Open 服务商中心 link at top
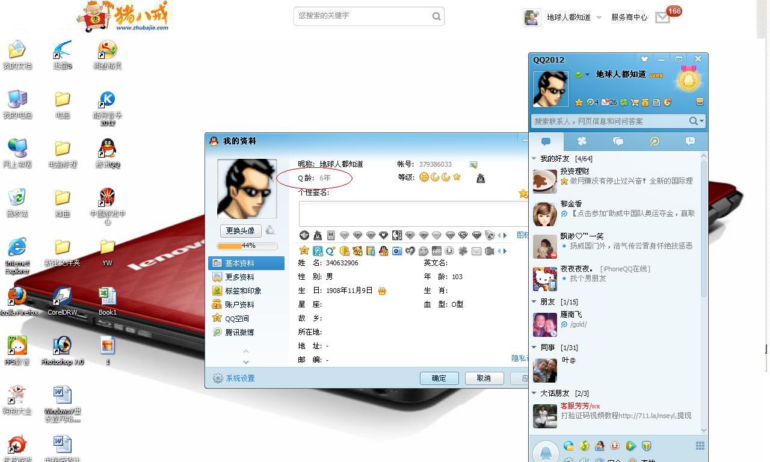Screen dimensions: 770x462 [x=629, y=17]
